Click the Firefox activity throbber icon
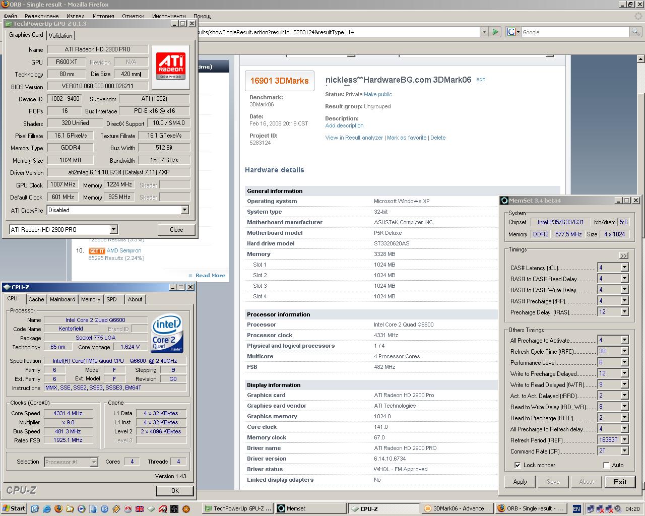 [638, 16]
